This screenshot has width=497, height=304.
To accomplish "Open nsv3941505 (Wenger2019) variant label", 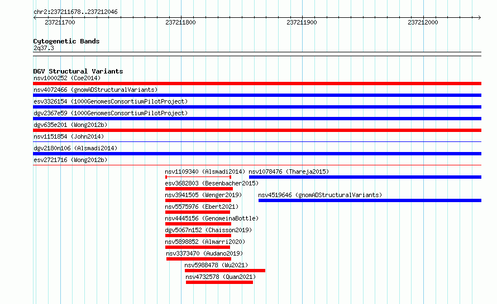I will pyautogui.click(x=203, y=195).
